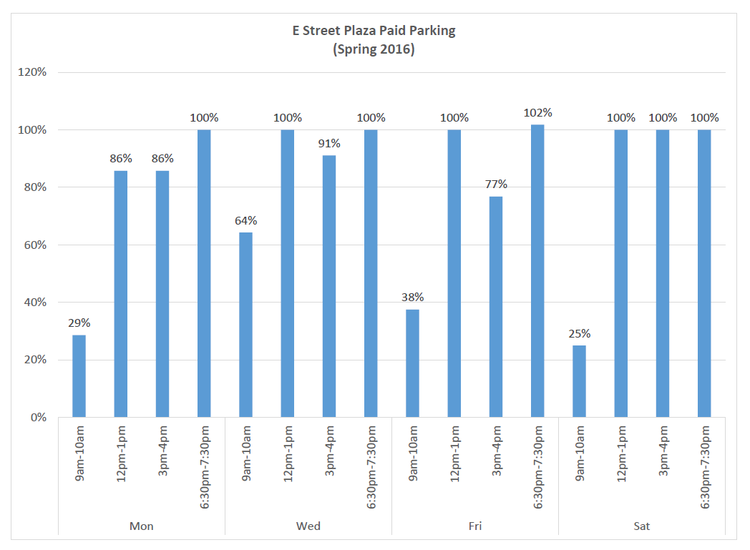Image resolution: width=750 pixels, height=550 pixels.
Task: Select the 0% label on the vertical axis
Action: click(x=38, y=418)
